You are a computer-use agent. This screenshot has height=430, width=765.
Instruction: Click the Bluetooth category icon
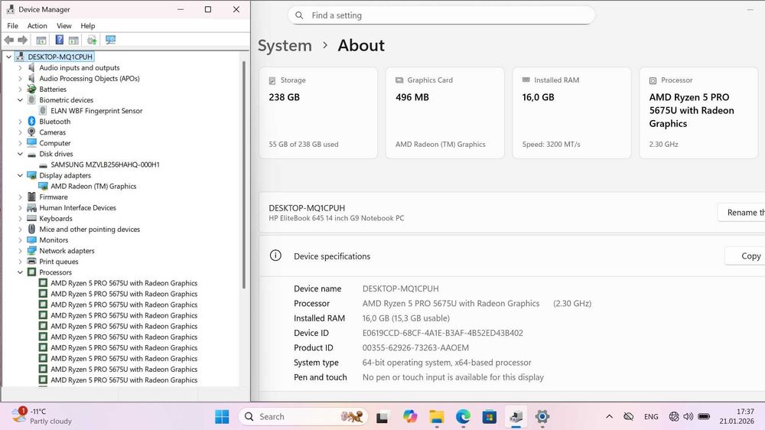click(31, 121)
